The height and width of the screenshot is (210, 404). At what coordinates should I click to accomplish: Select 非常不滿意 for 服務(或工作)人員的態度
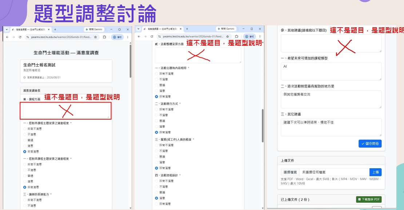pos(156,145)
